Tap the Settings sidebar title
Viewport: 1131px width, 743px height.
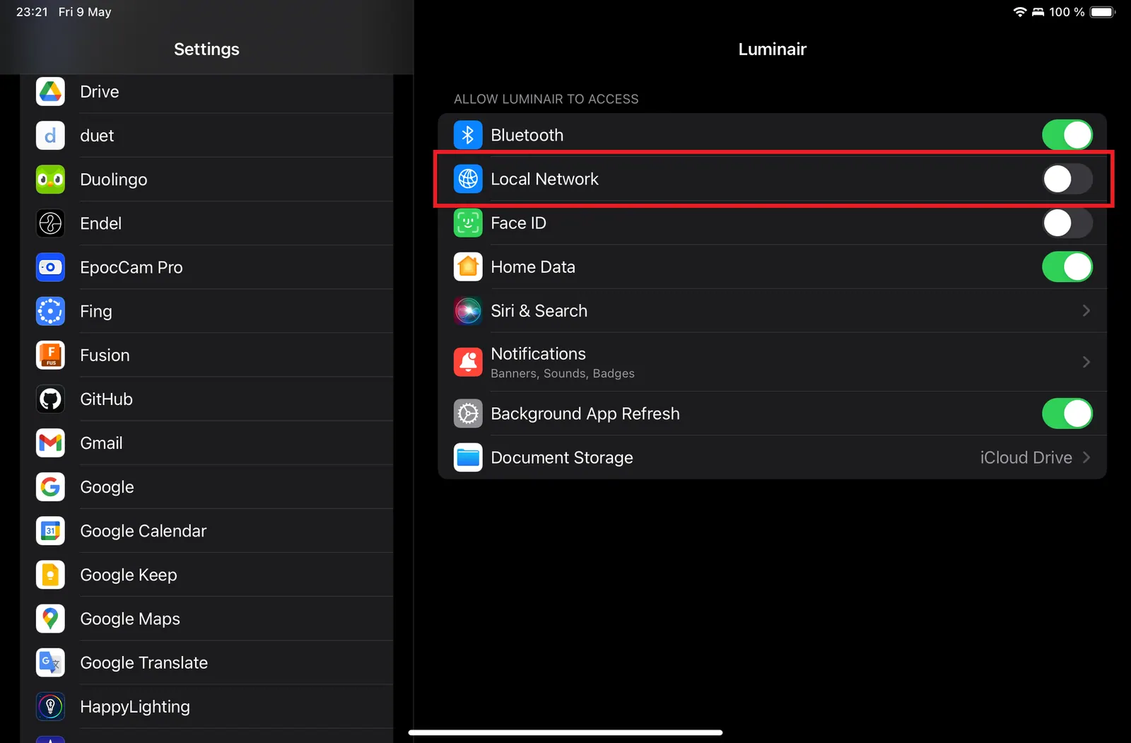pyautogui.click(x=206, y=49)
